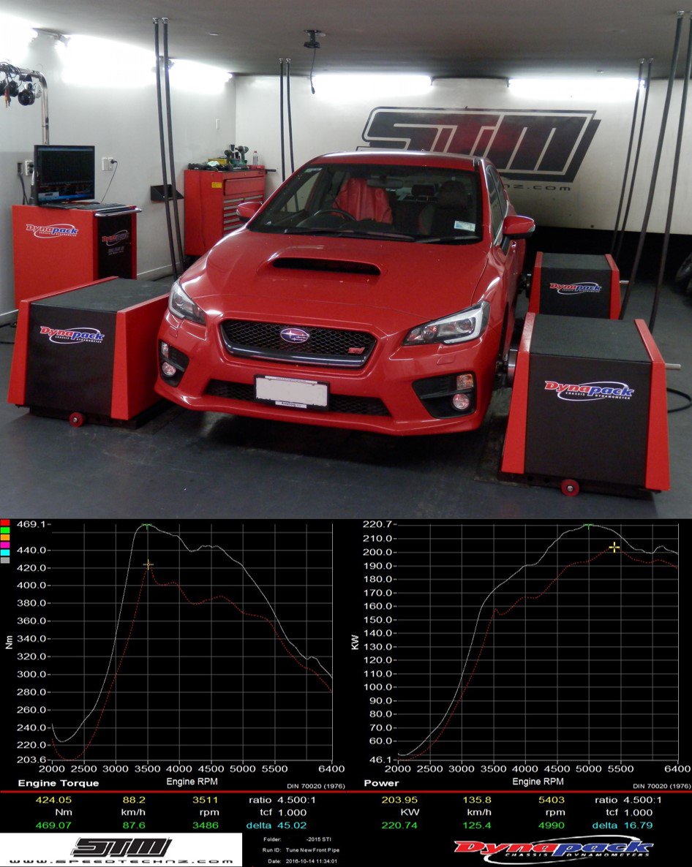Image resolution: width=692 pixels, height=867 pixels.
Task: Select the orange trace channel swatch
Action: pos(5,537)
